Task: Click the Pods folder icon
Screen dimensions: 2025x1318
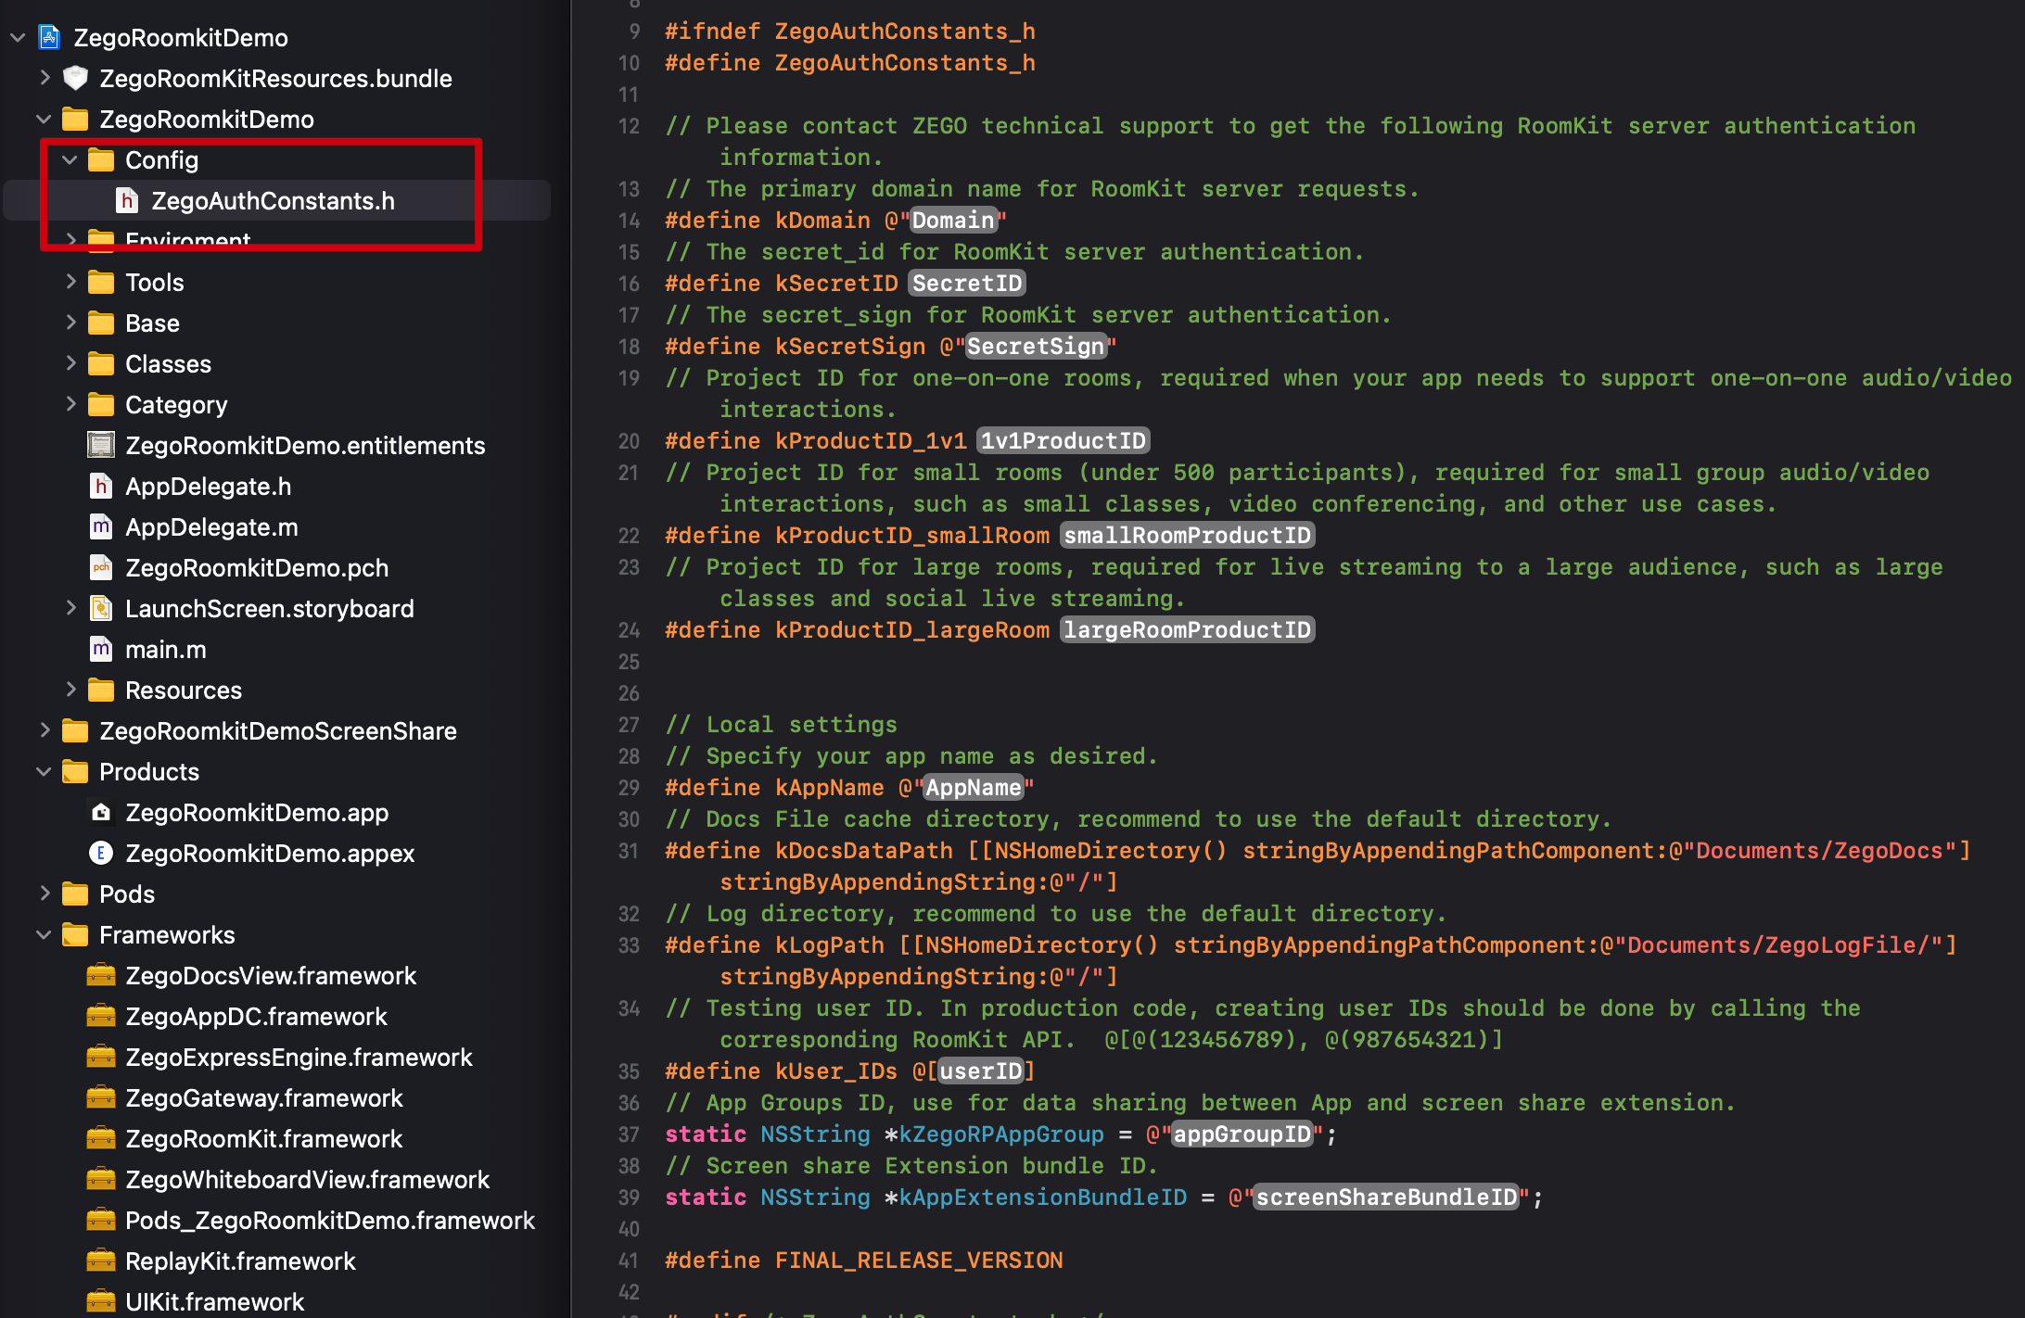Action: tap(75, 894)
